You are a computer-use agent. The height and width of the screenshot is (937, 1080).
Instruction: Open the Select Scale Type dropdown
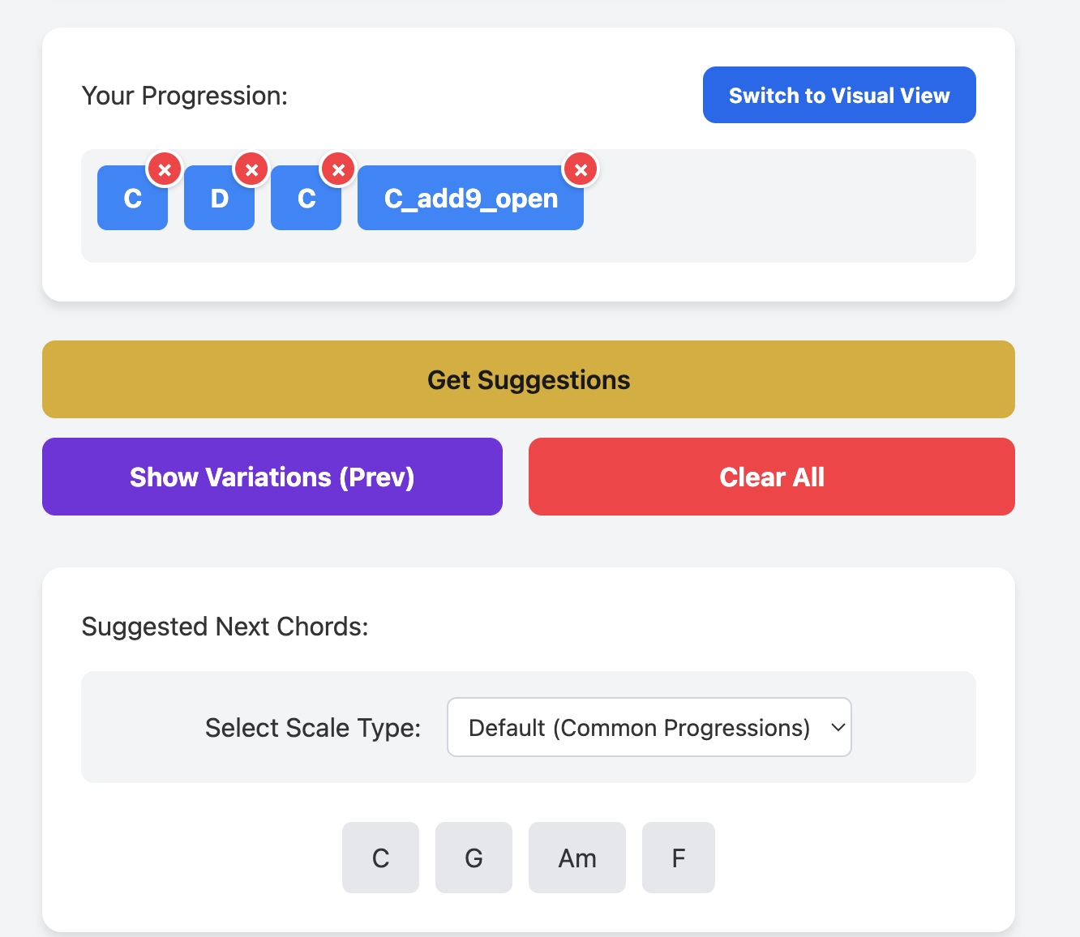pyautogui.click(x=649, y=727)
